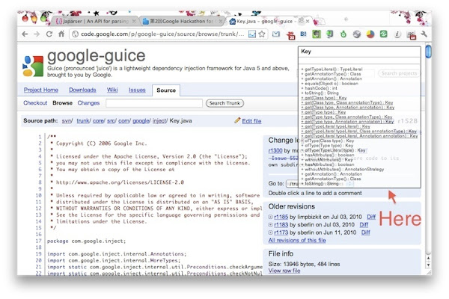Screen dimensions: 449x299
Task: Jump to hashCode() : int in outline
Action: pos(320,88)
